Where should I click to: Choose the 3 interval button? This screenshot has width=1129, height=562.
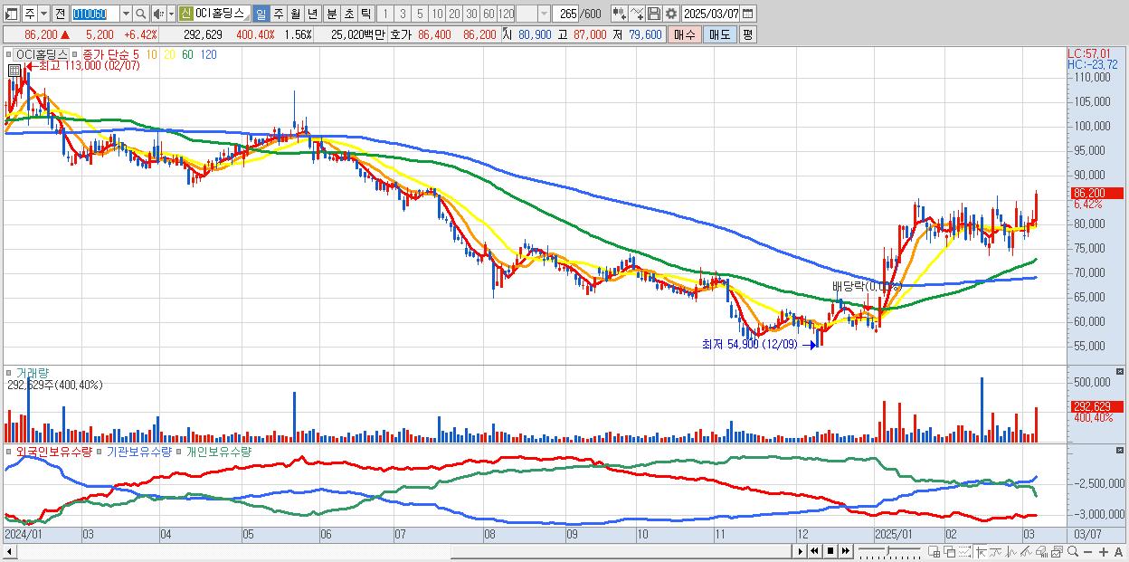point(403,14)
